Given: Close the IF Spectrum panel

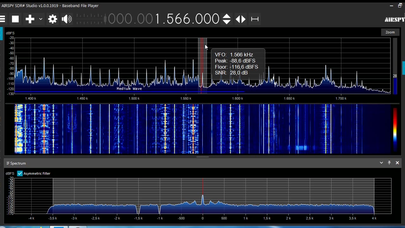Looking at the screenshot, I should [397, 163].
